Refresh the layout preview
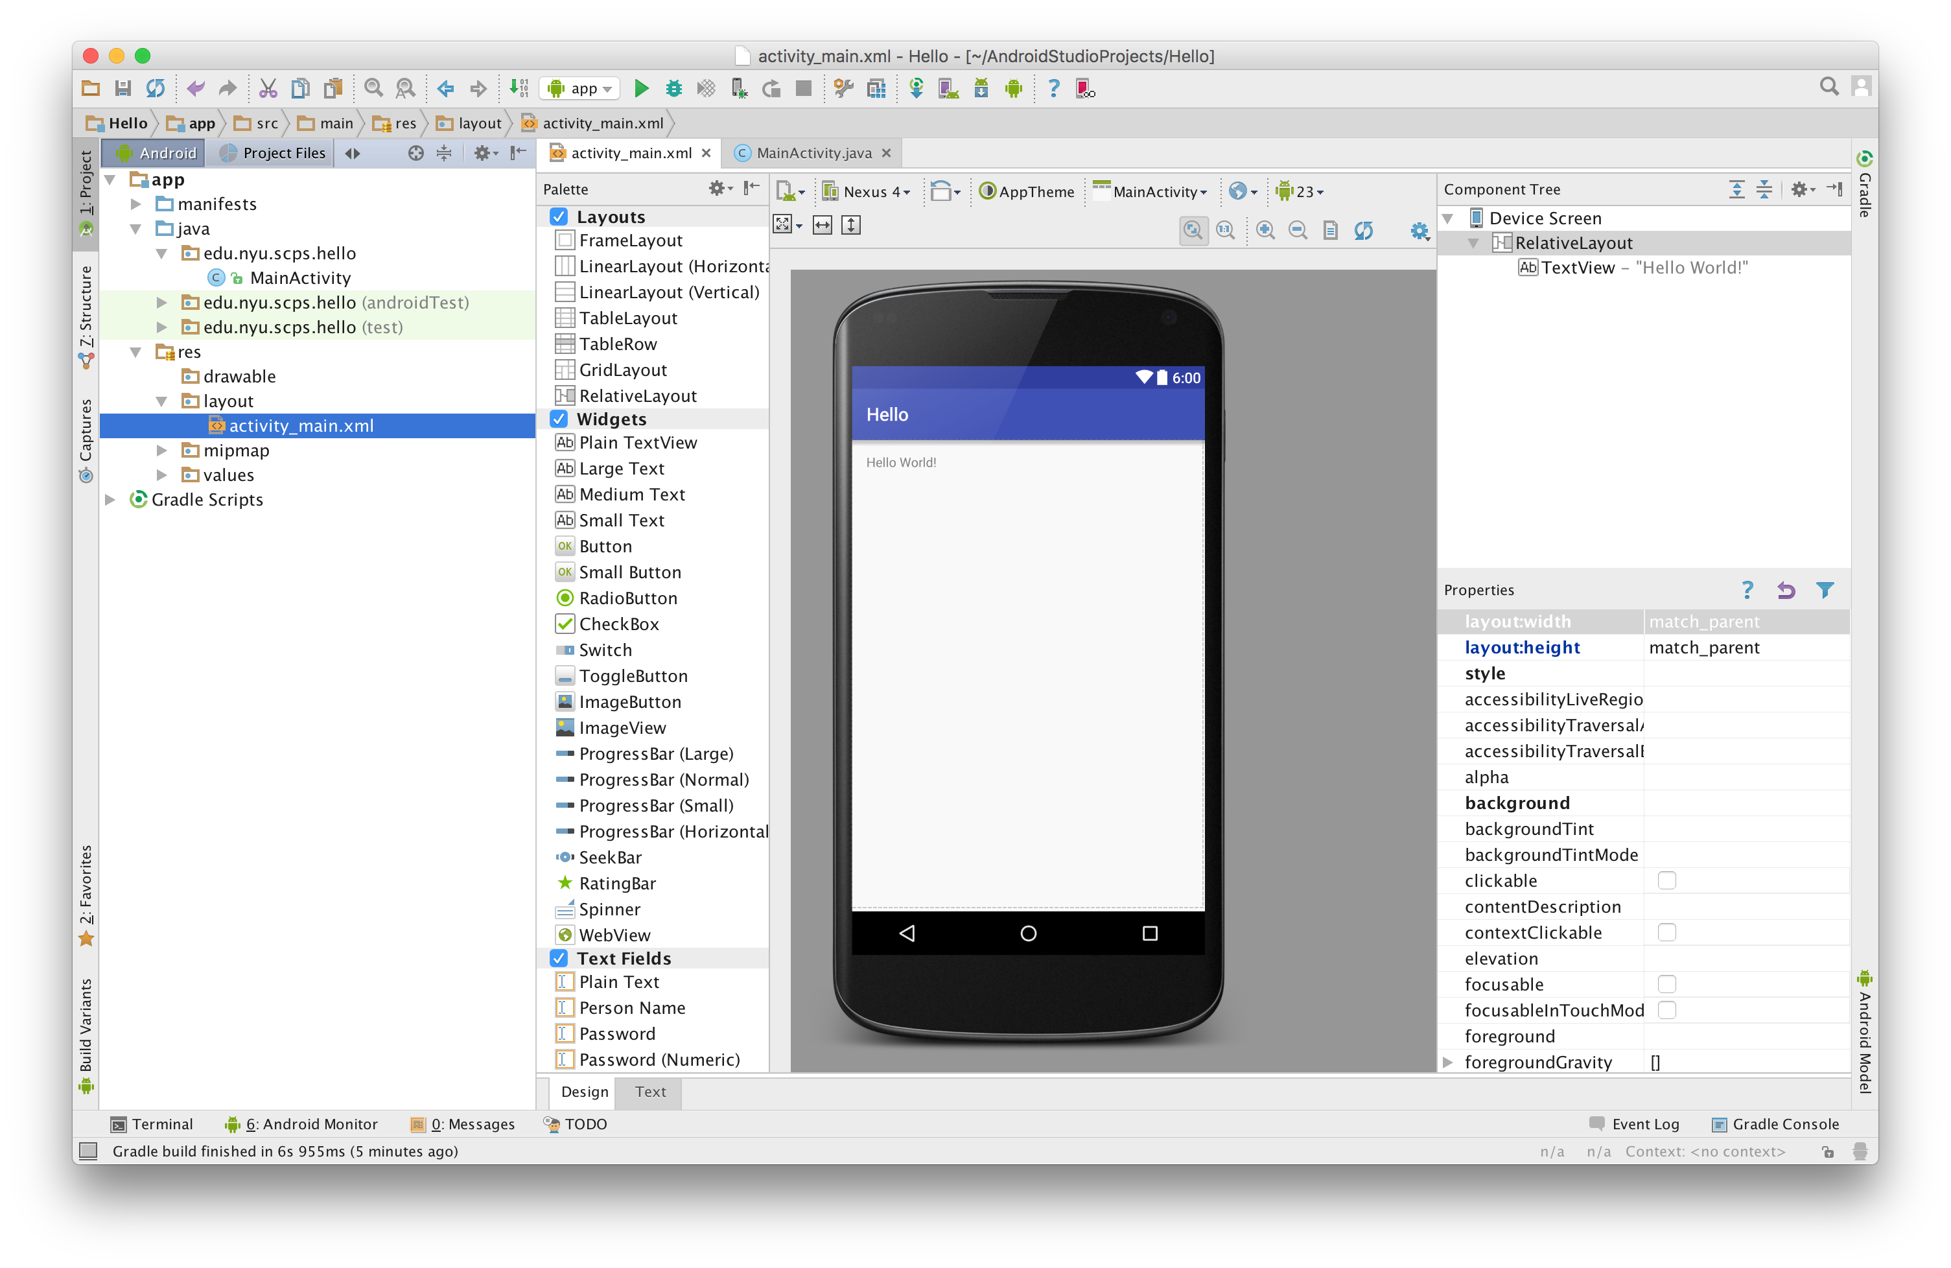 (1363, 230)
